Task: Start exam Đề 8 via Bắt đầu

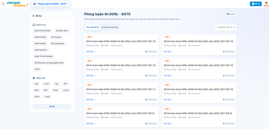Action: 168,124
